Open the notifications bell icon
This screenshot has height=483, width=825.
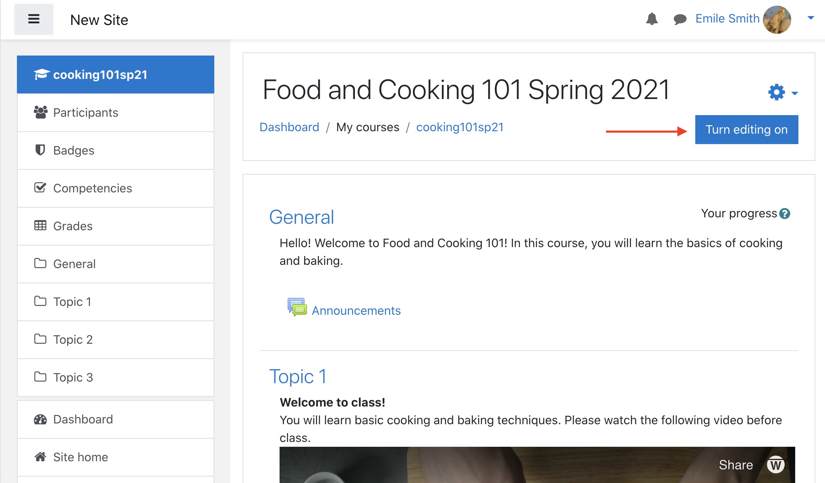651,19
